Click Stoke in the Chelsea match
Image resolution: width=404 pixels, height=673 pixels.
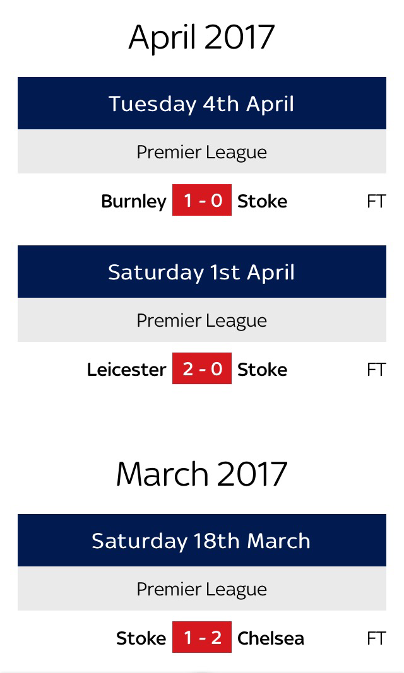(x=141, y=638)
